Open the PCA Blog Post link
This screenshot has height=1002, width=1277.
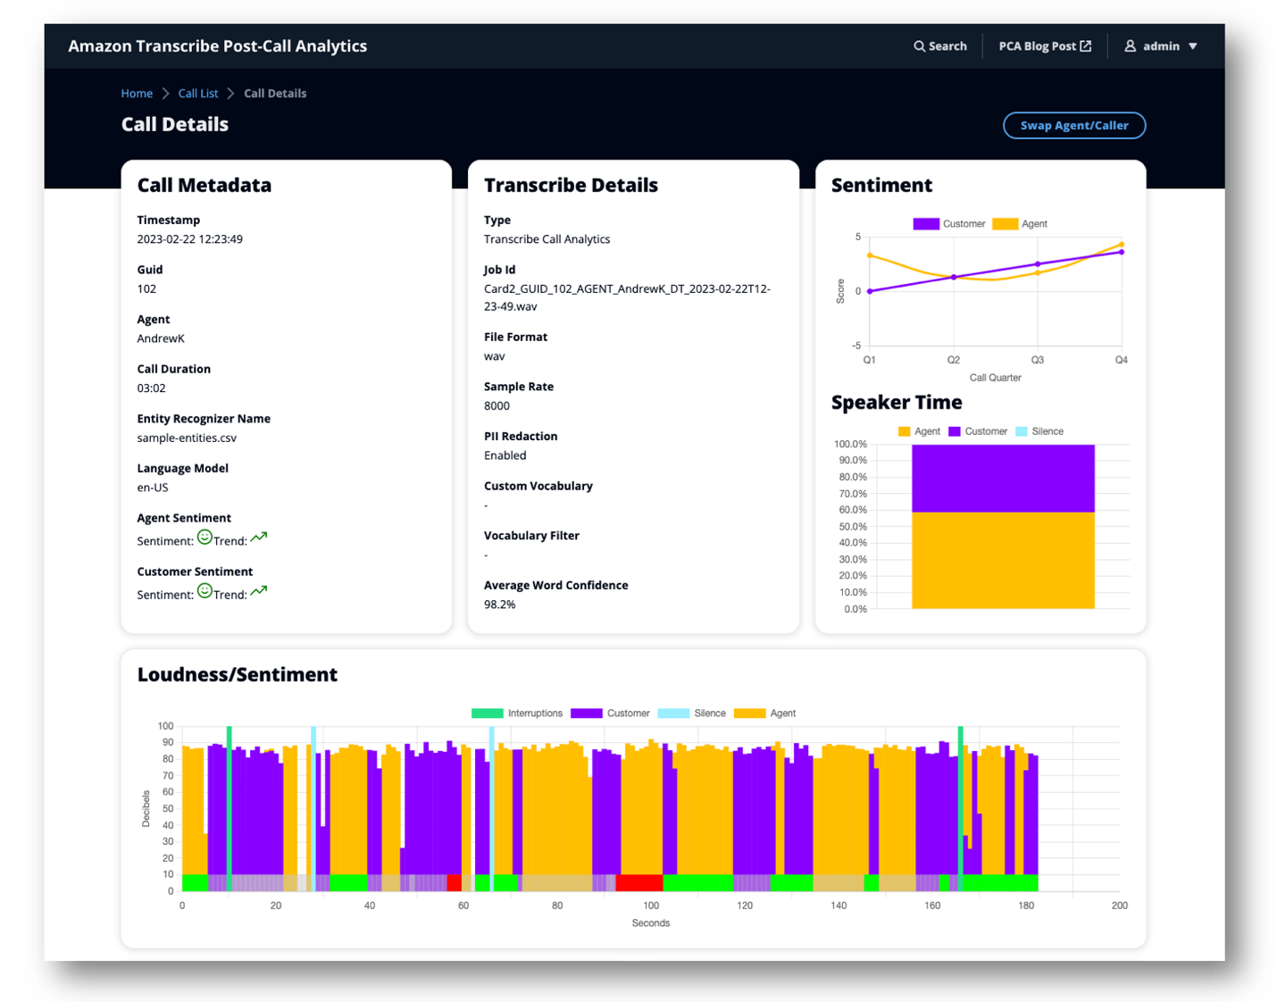pyautogui.click(x=1045, y=46)
